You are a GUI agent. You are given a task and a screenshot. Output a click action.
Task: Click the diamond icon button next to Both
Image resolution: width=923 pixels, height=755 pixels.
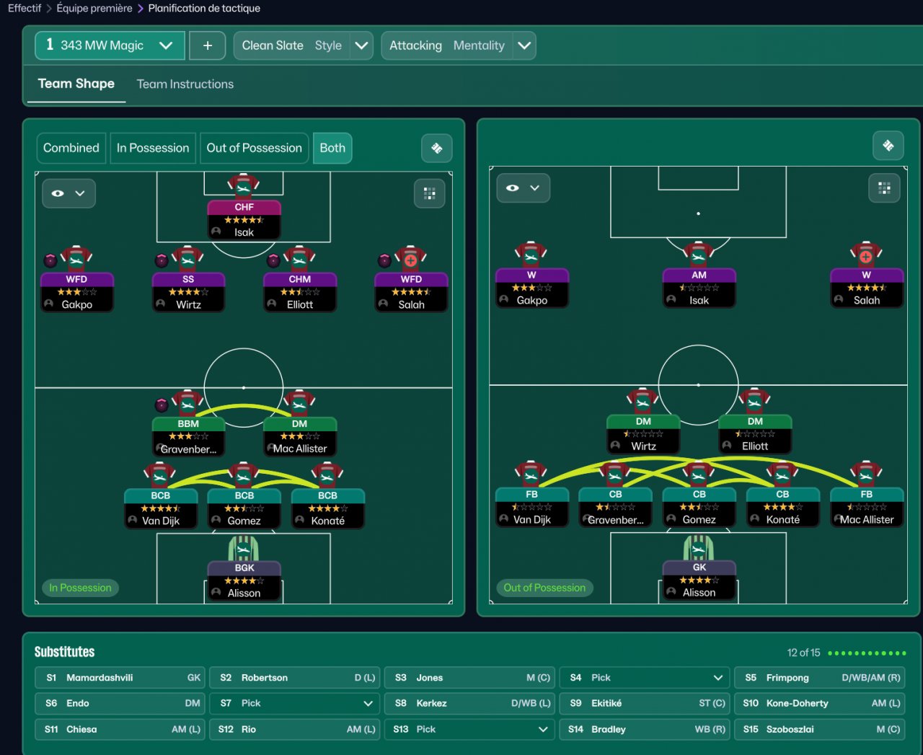(436, 148)
